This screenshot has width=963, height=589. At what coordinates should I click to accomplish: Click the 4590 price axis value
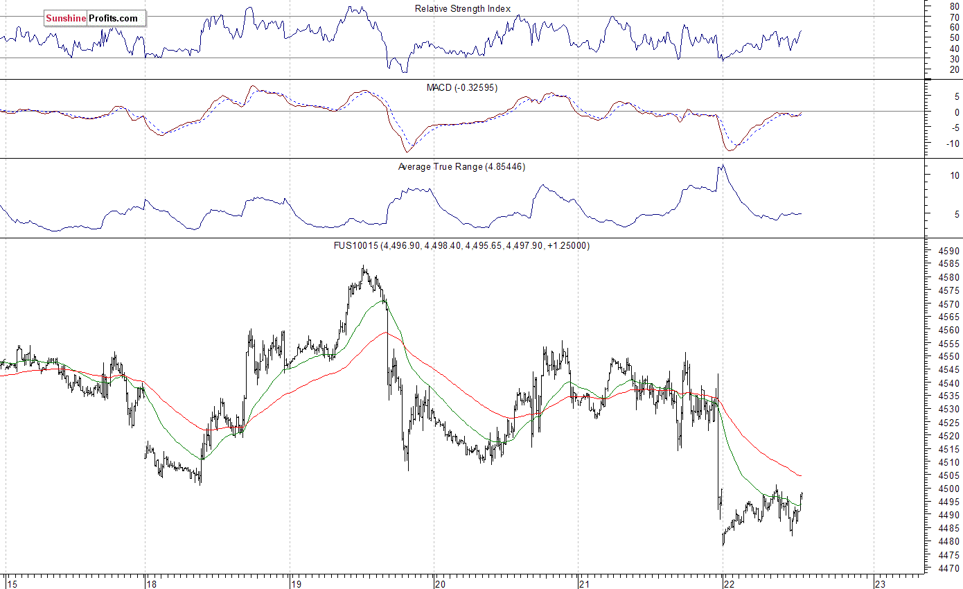948,252
